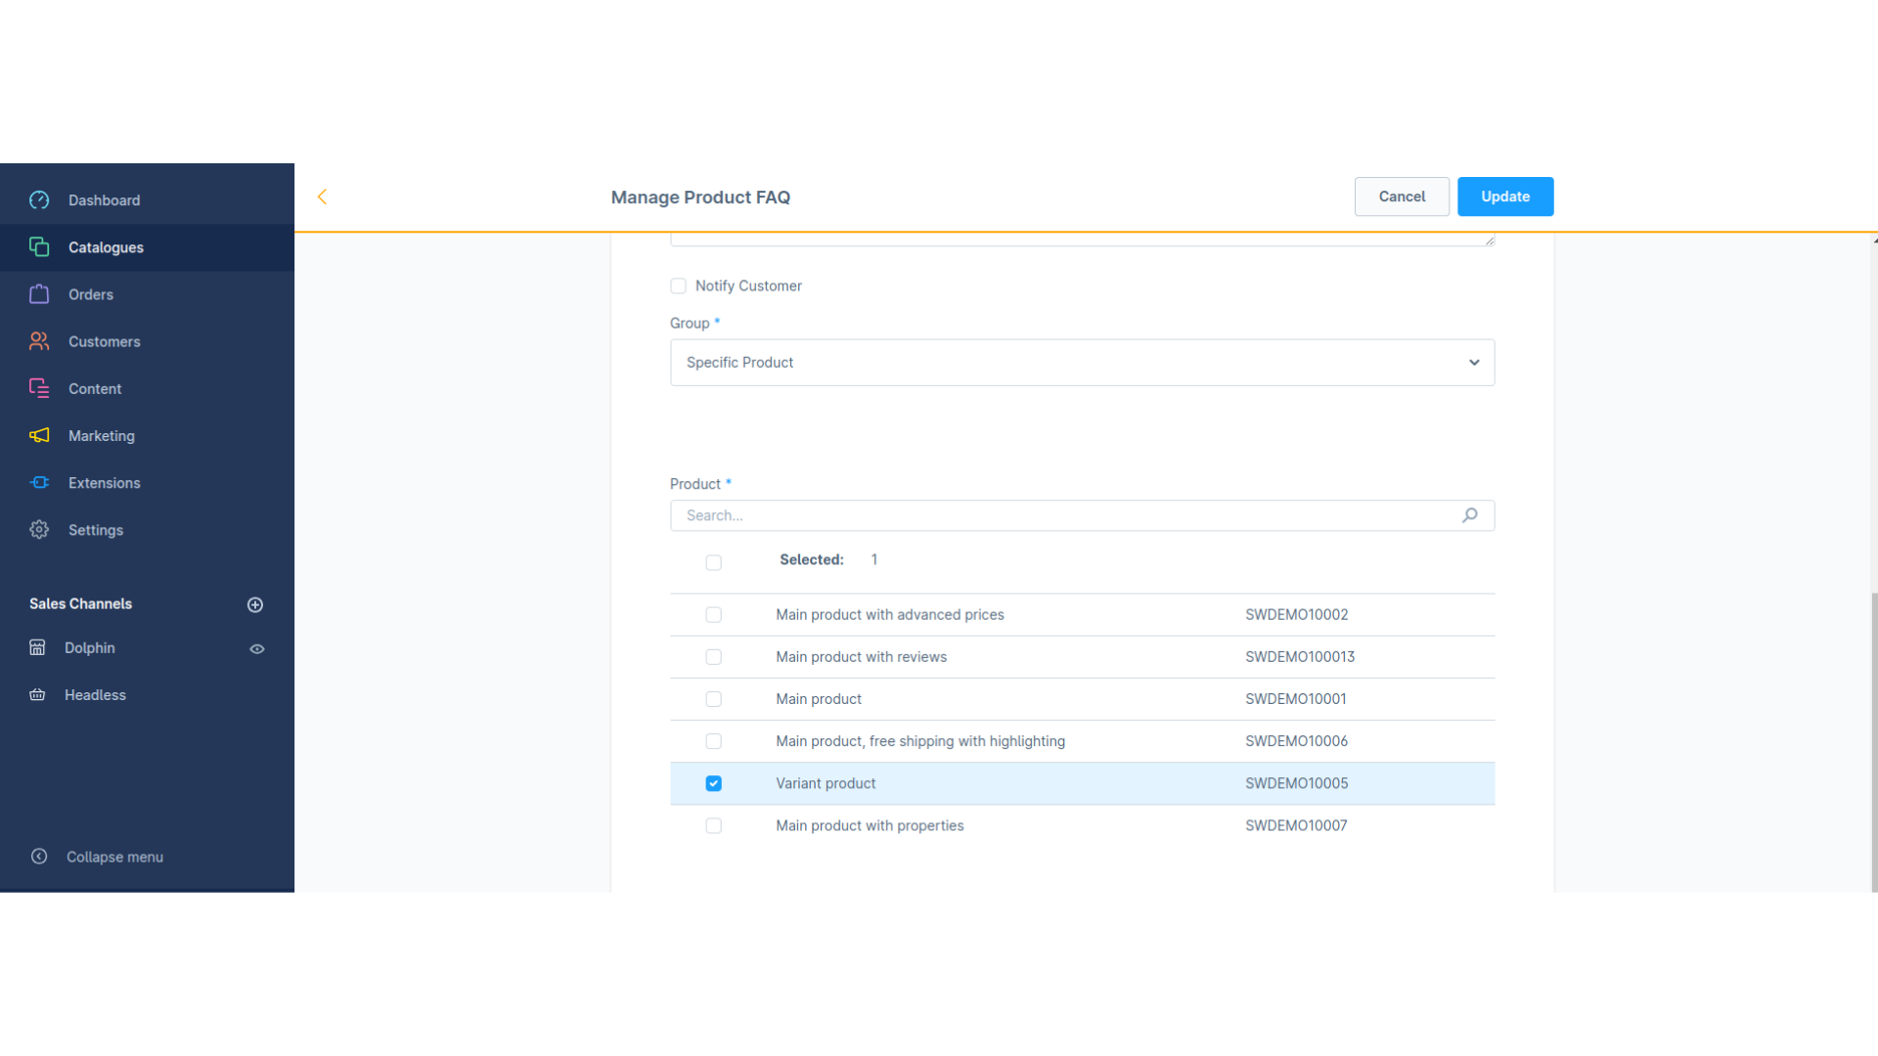Open the Content menu item
The width and height of the screenshot is (1878, 1056).
pos(94,388)
